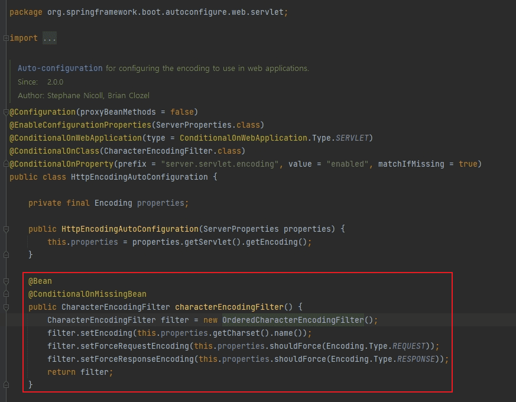
Task: Click the fold marker next to @Bean
Action: point(6,281)
